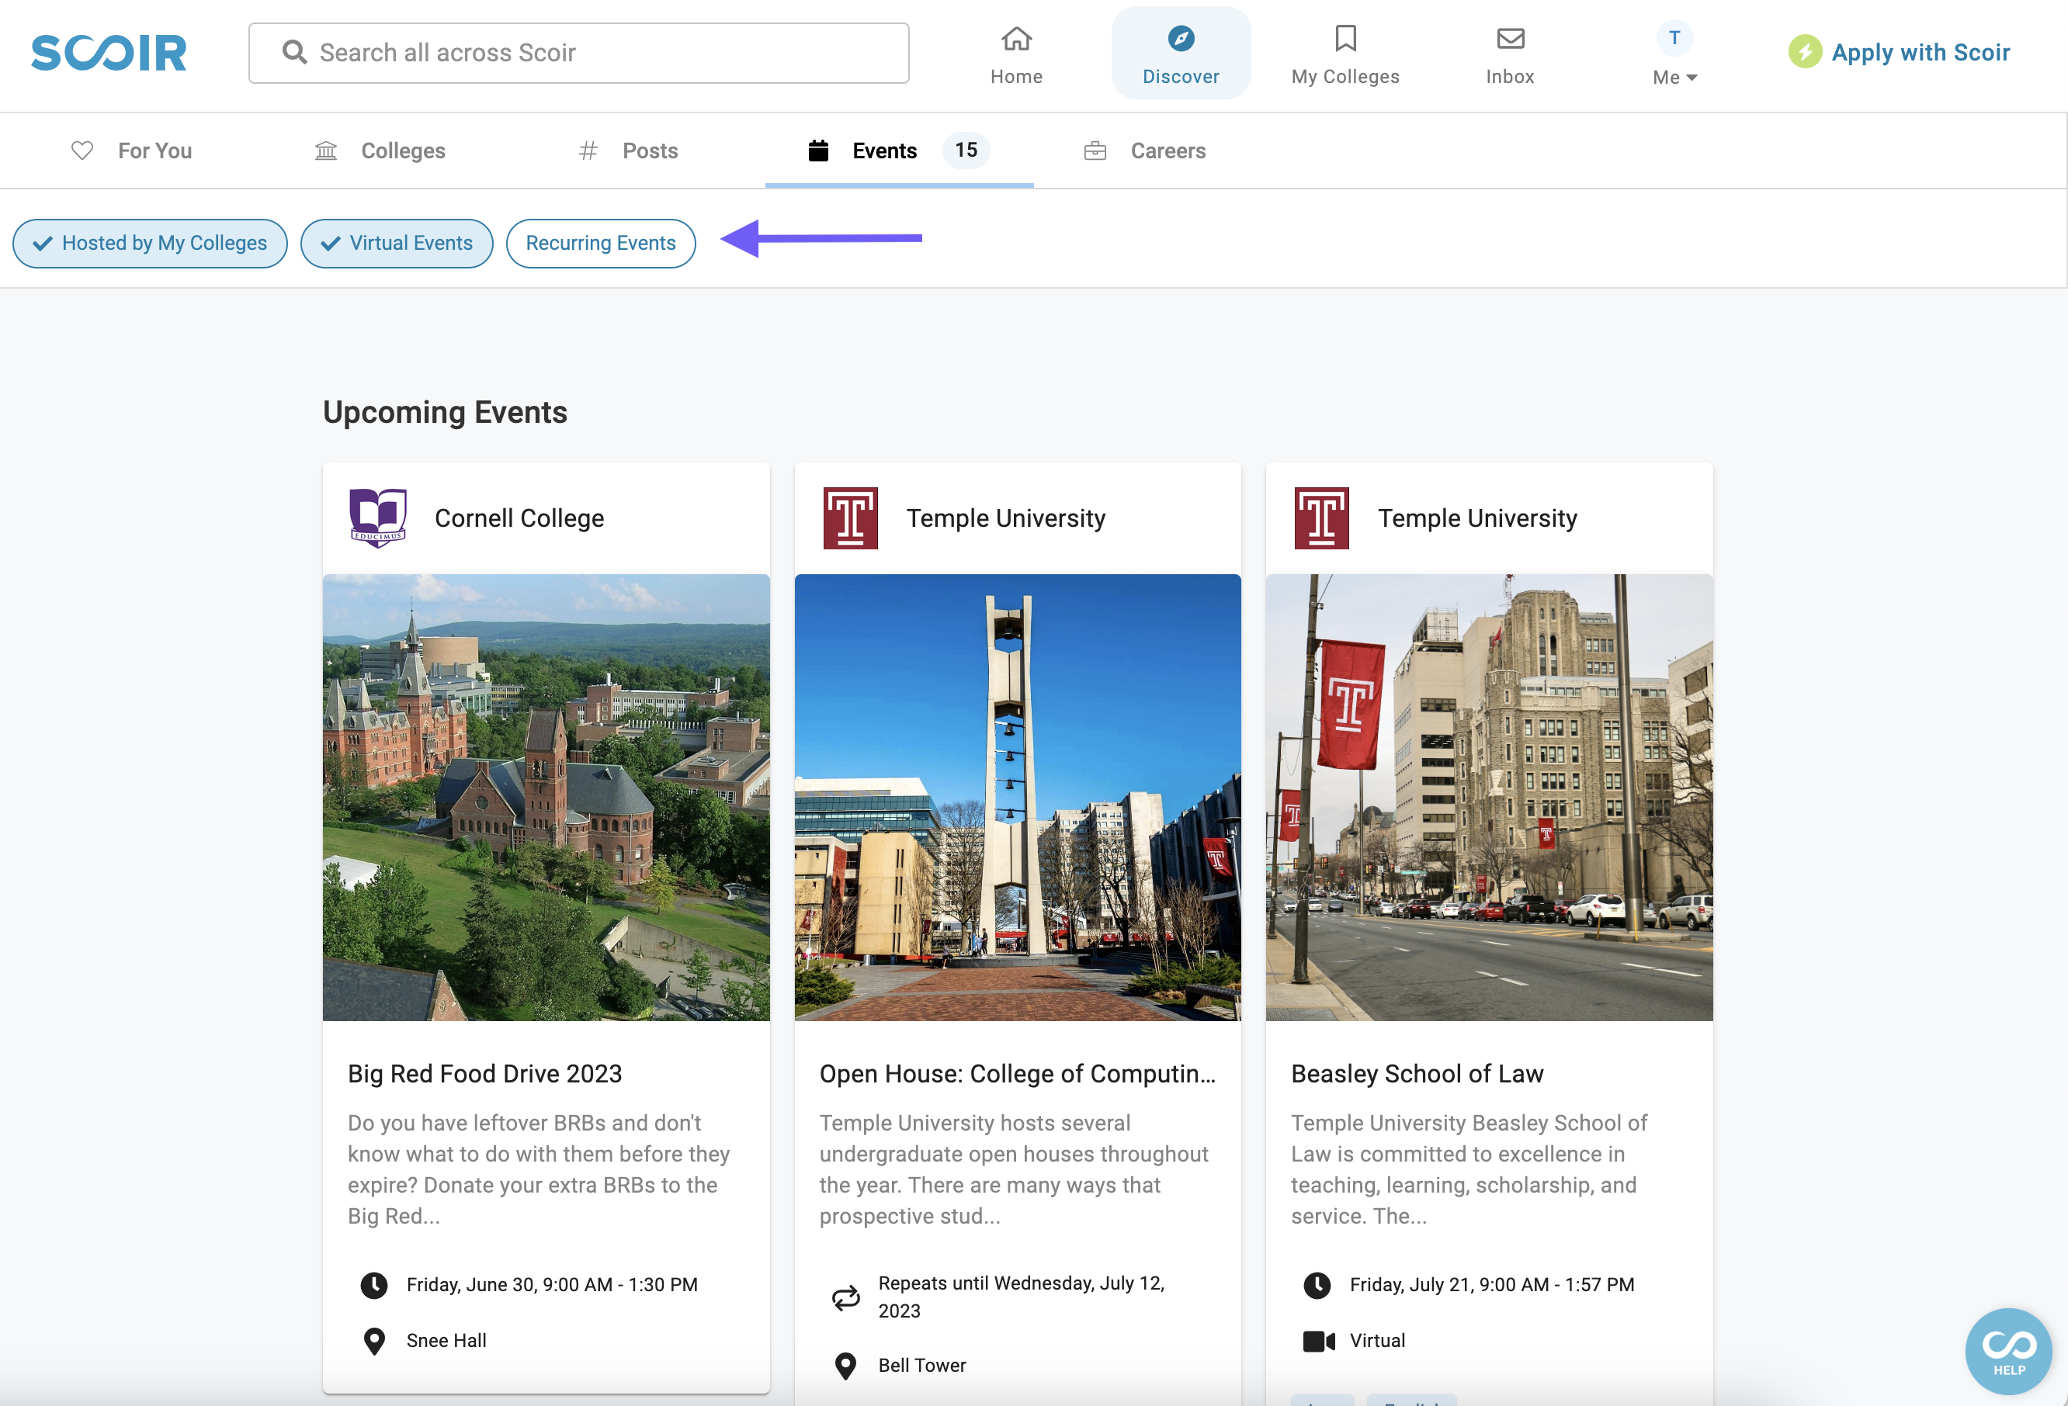Click the repeat icon on Open House card

tap(845, 1297)
